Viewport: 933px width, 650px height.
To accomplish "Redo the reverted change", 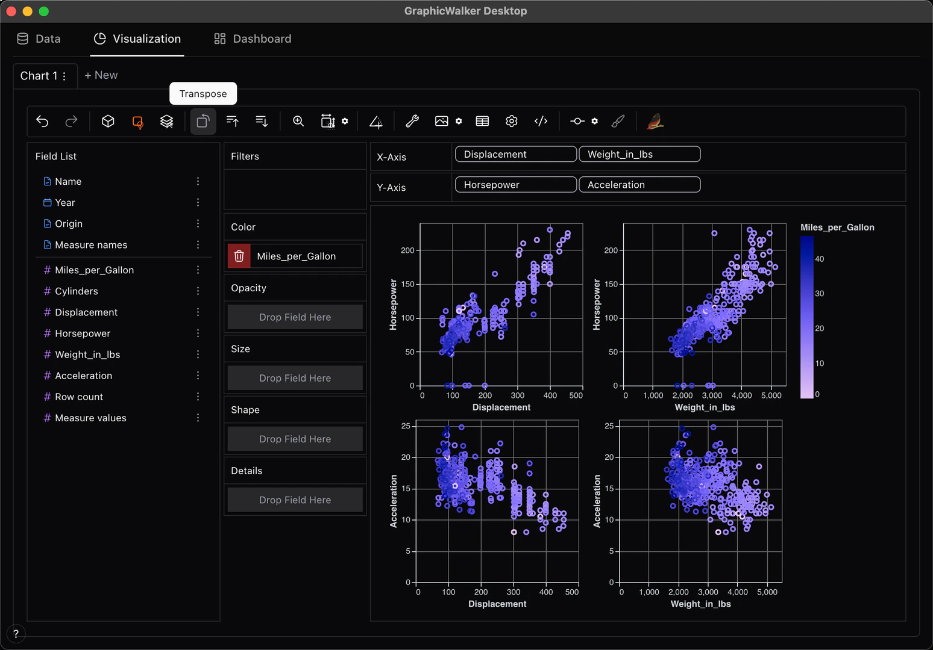I will [x=71, y=121].
